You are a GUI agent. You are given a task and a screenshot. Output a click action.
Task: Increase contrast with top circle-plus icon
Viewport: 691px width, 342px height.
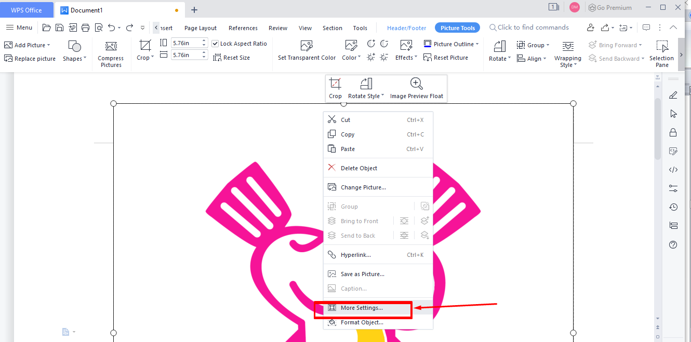(x=371, y=44)
